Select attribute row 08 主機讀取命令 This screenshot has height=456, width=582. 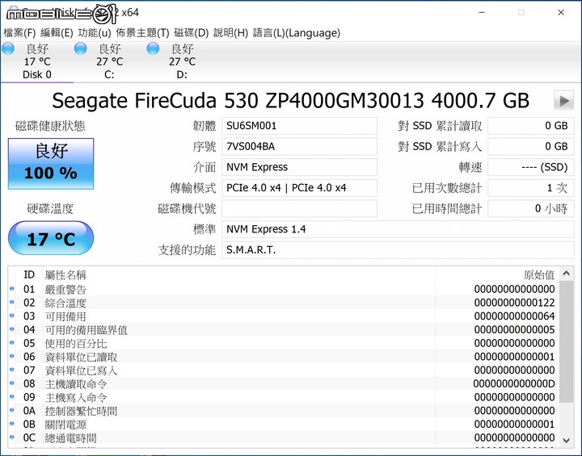tap(283, 383)
